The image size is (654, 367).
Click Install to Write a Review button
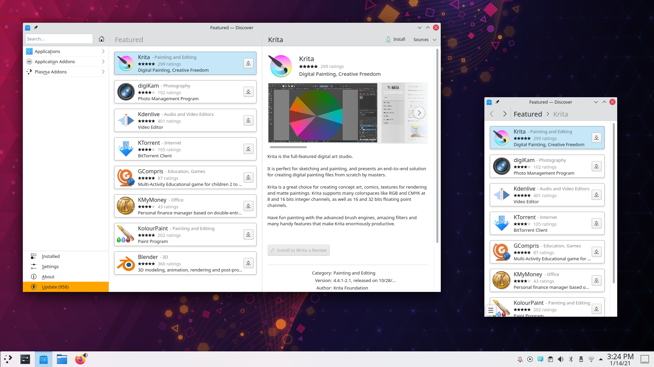[298, 250]
